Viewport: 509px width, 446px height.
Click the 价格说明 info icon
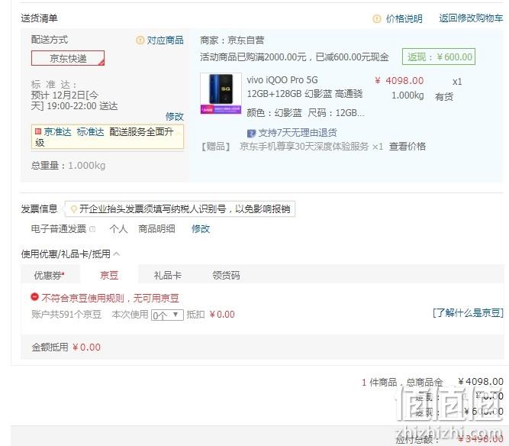(x=376, y=19)
